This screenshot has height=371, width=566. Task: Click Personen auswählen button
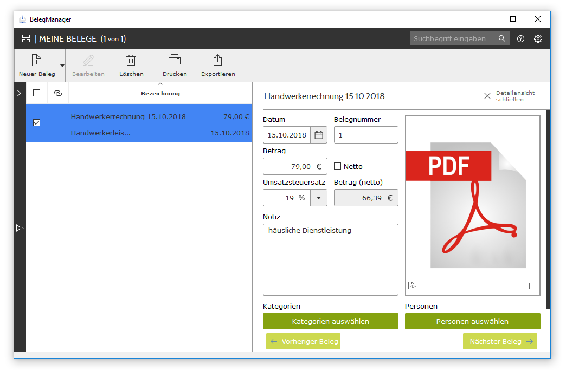point(472,321)
